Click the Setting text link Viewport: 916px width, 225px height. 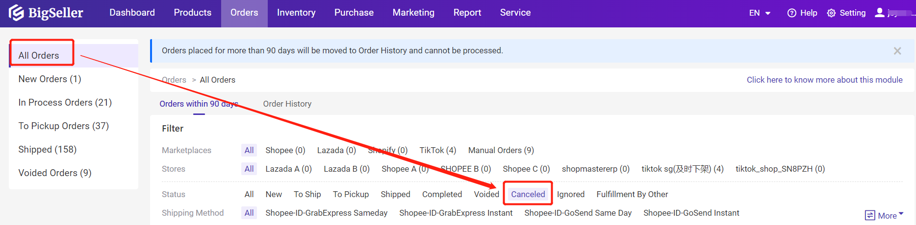(853, 13)
